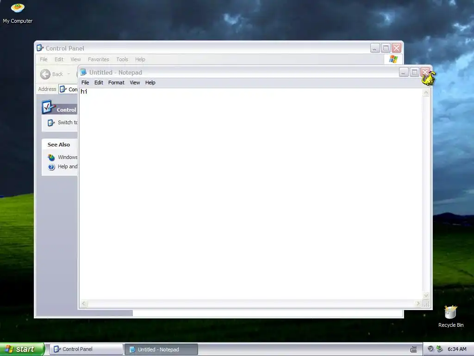Open the Control Panel File menu
Screen dimensions: 474x356
(44, 59)
